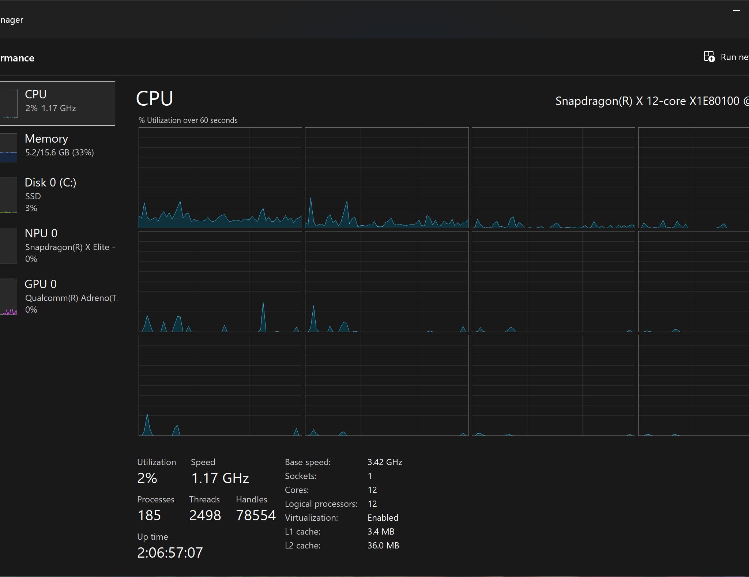Click the Processes count 185

pos(149,516)
